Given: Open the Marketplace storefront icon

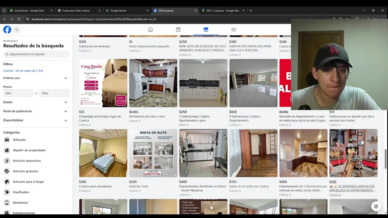Looking at the screenshot, I should point(206,30).
